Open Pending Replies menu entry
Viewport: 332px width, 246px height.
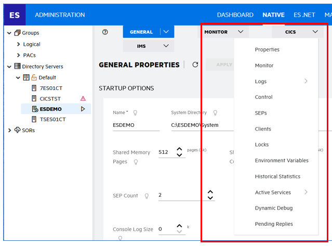[274, 224]
